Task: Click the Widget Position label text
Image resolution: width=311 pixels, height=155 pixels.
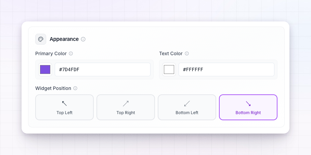Action: [53, 88]
